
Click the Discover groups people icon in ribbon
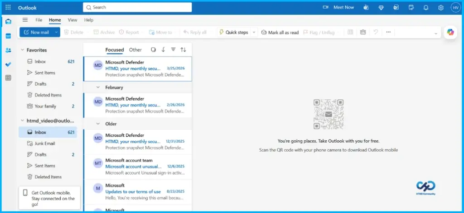tap(363, 32)
